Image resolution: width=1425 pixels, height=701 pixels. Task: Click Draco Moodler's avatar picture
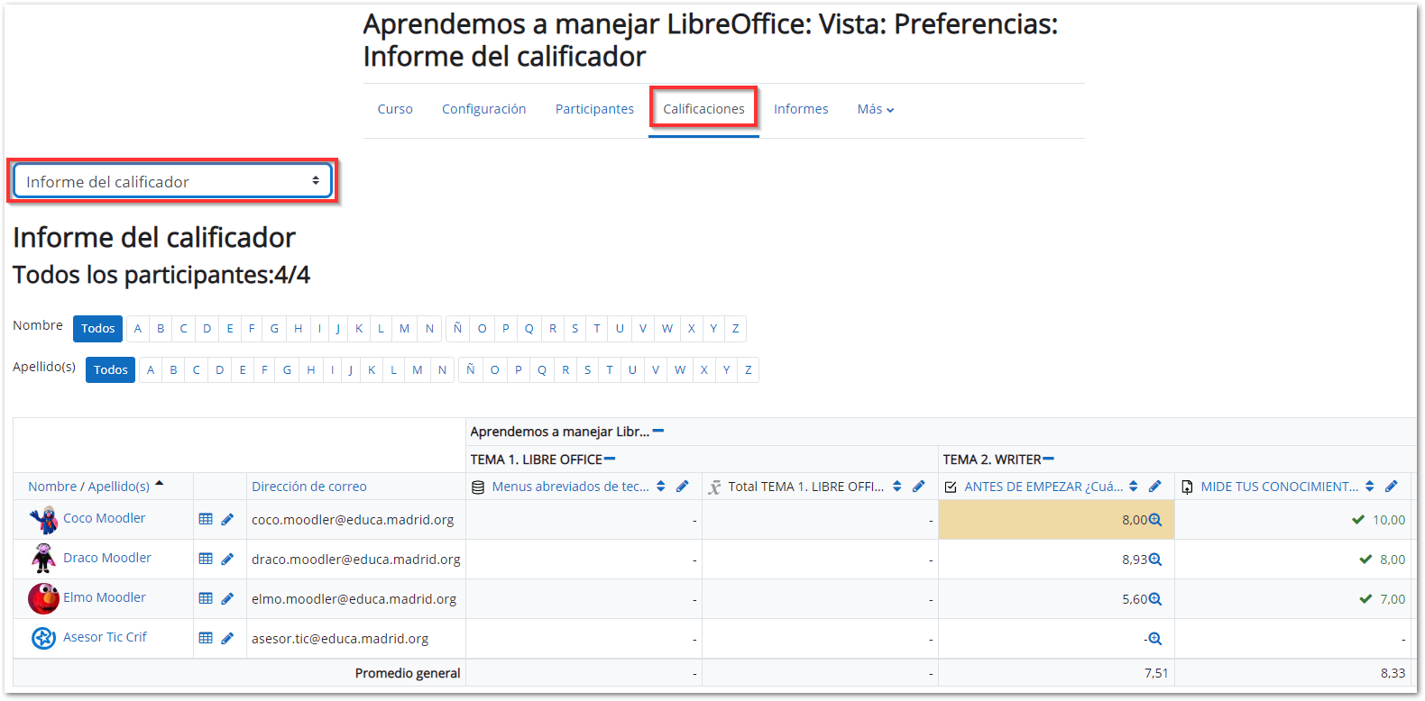tap(43, 559)
